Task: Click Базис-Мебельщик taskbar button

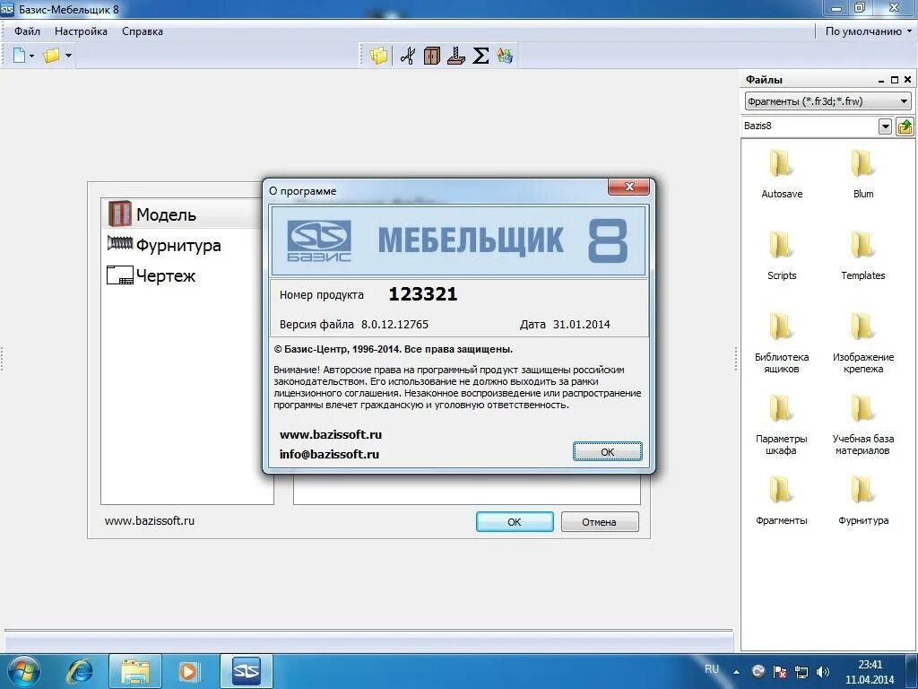Action: point(246,671)
